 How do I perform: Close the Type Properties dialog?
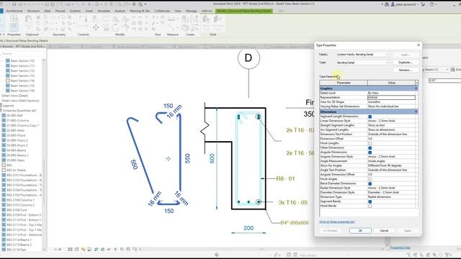[x=419, y=45]
